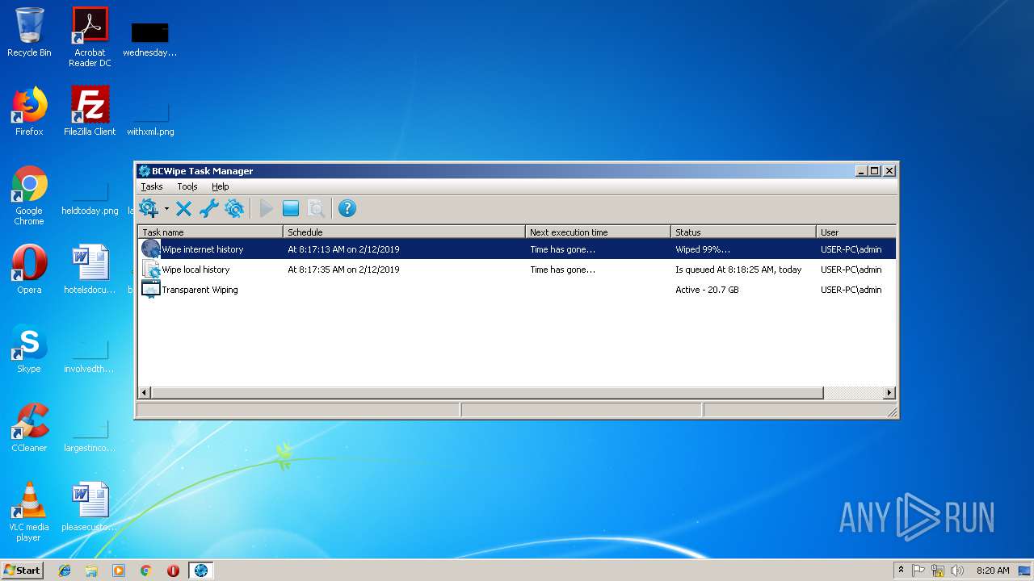Click the Action Center flag tray icon

coord(918,571)
